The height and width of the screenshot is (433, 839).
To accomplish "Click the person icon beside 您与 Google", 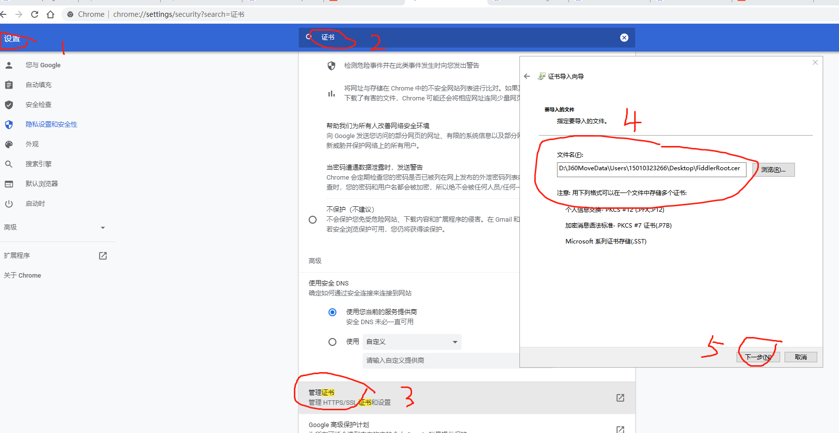I will click(x=9, y=65).
